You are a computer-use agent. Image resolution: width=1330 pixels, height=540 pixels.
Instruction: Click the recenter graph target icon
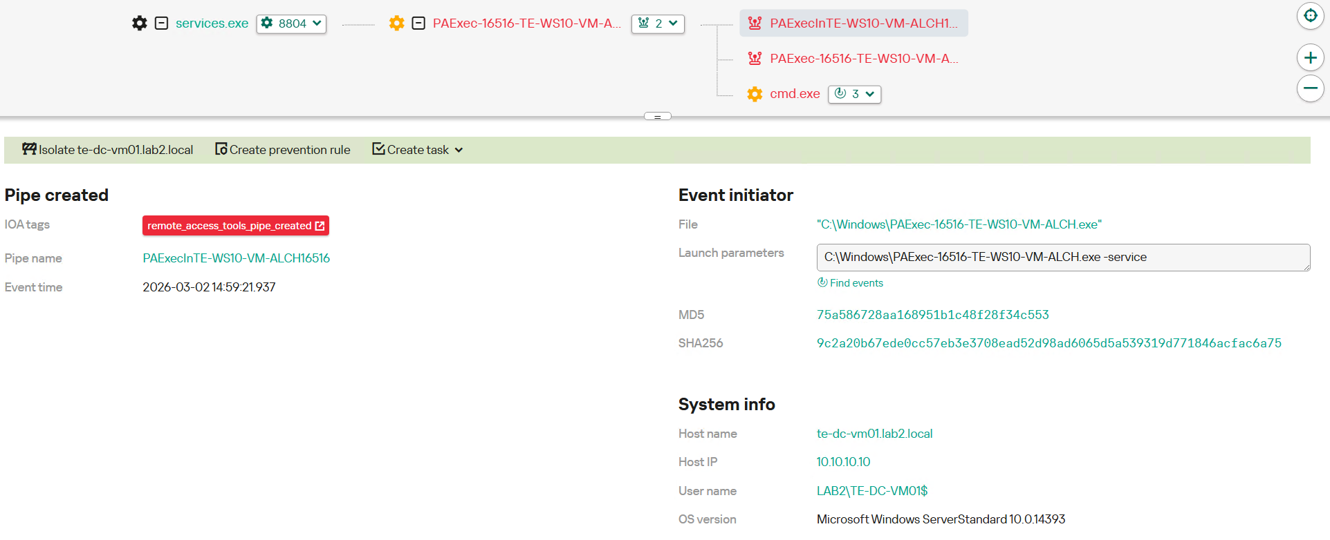coord(1310,16)
